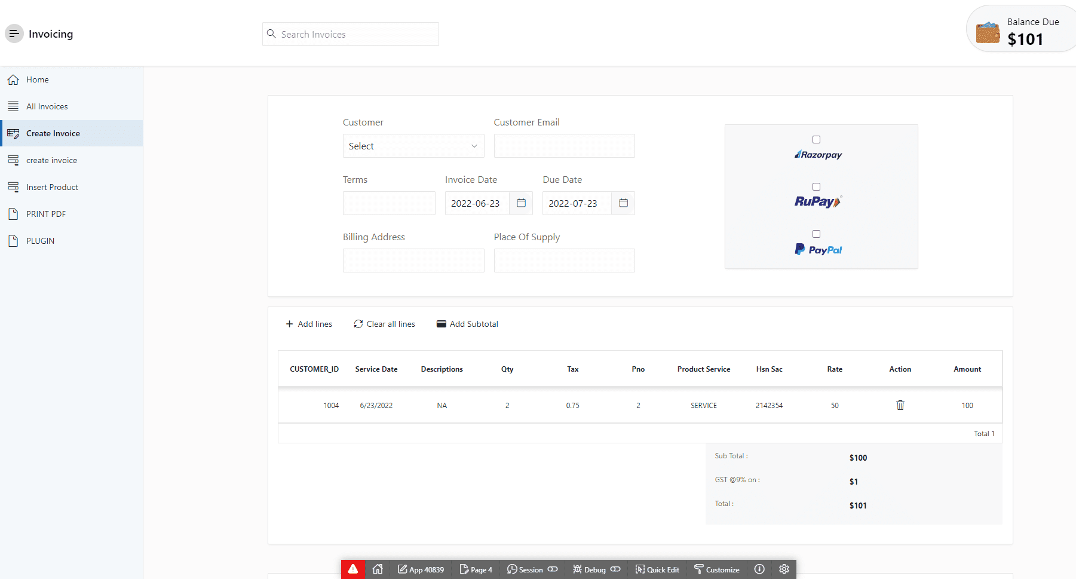Viewport: 1076px width, 579px height.
Task: Open the settings gear in developer toolbar
Action: pyautogui.click(x=784, y=569)
